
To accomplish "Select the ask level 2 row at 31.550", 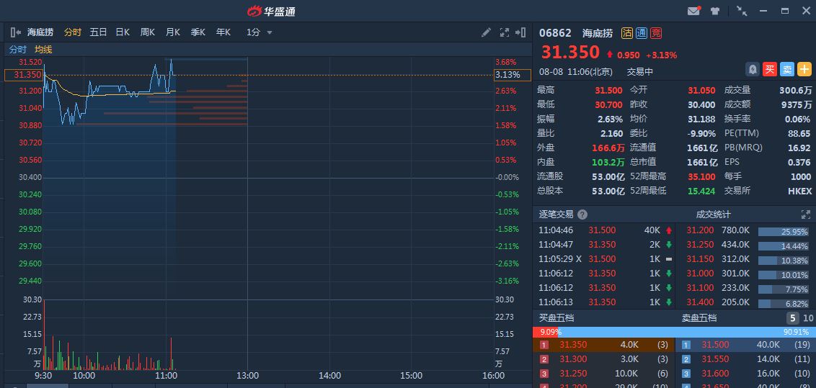I will click(746, 359).
